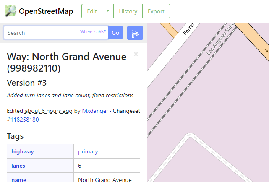Expand the Edit dropdown arrow
The width and height of the screenshot is (269, 182).
click(108, 11)
